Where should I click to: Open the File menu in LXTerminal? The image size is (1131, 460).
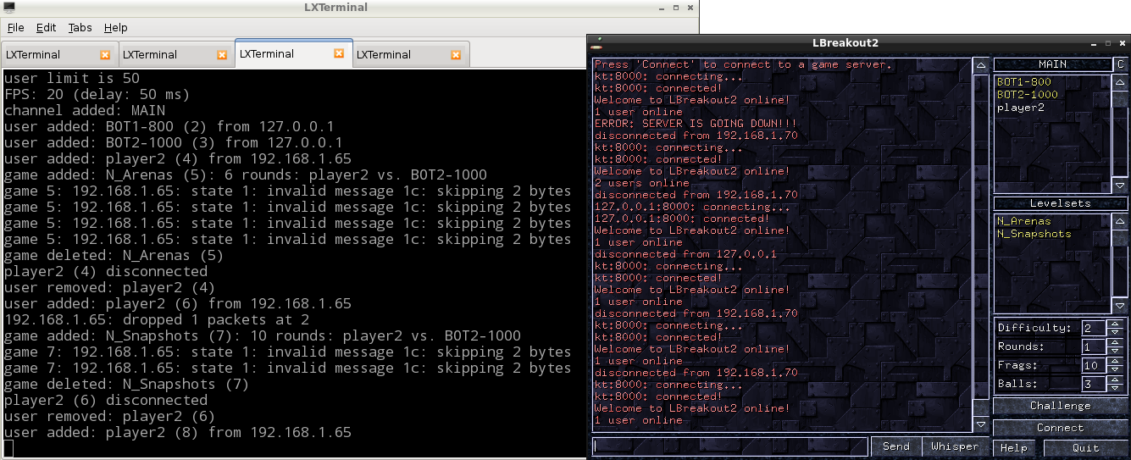[15, 27]
